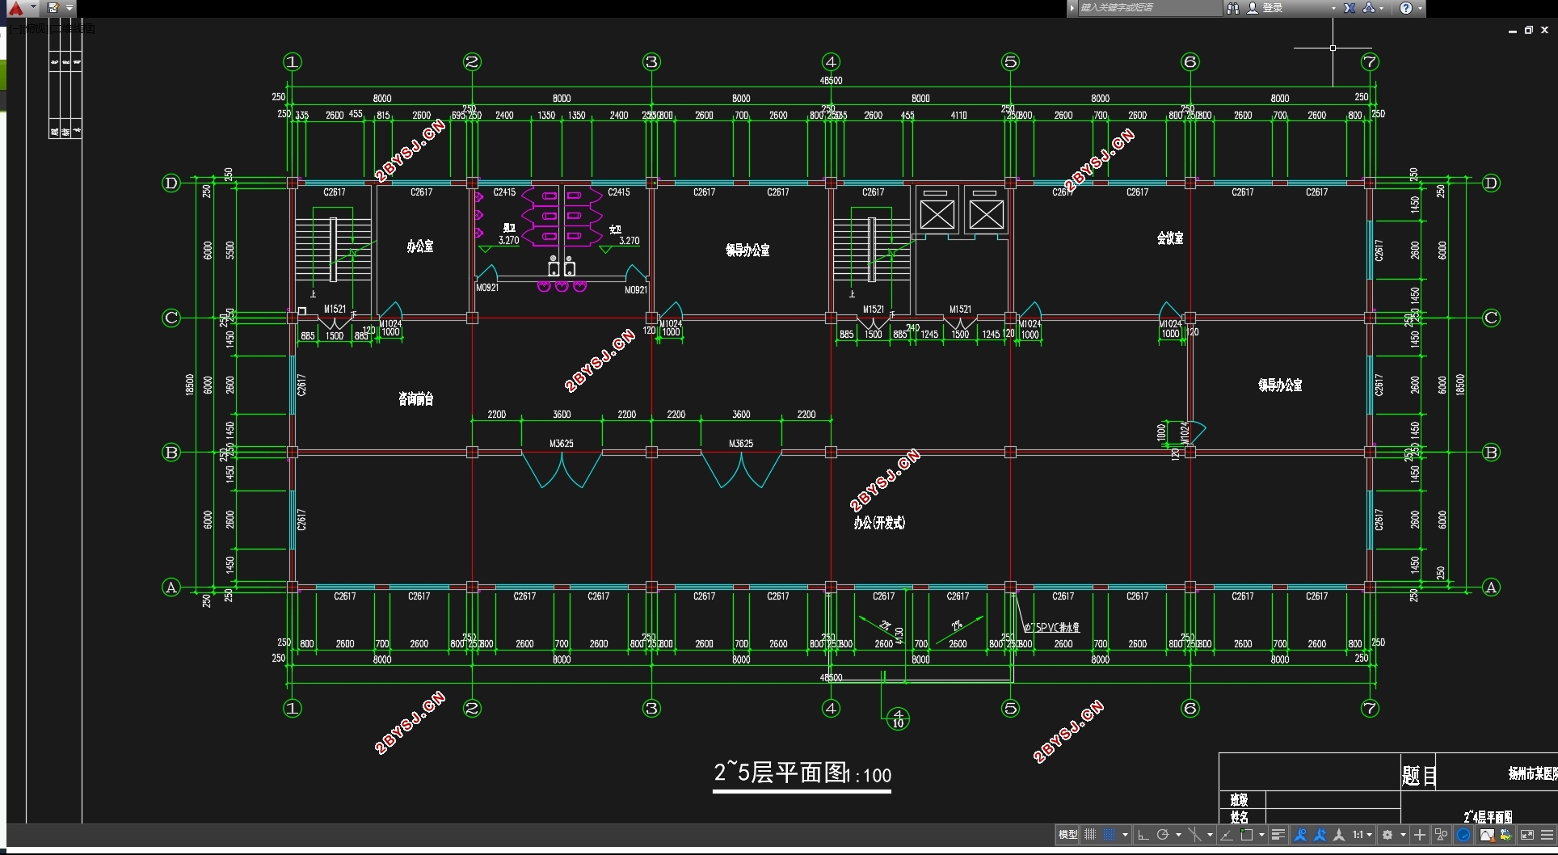Toggle the drawing grid display
The width and height of the screenshot is (1558, 855).
click(1090, 835)
